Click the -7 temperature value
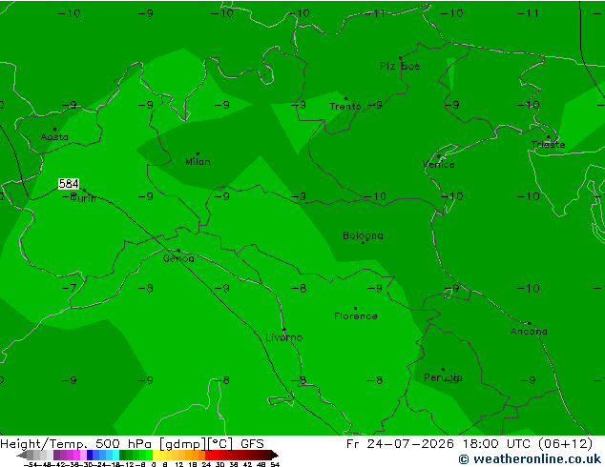Viewport: 605px width, 467px height. coord(69,288)
